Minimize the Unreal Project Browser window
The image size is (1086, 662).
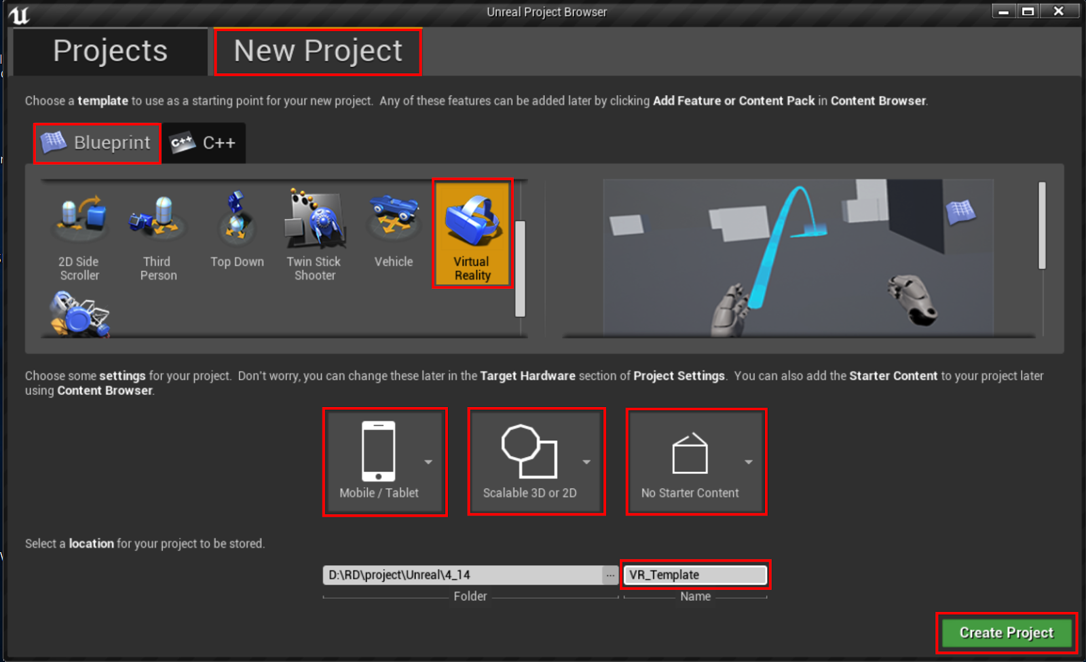pos(1003,12)
